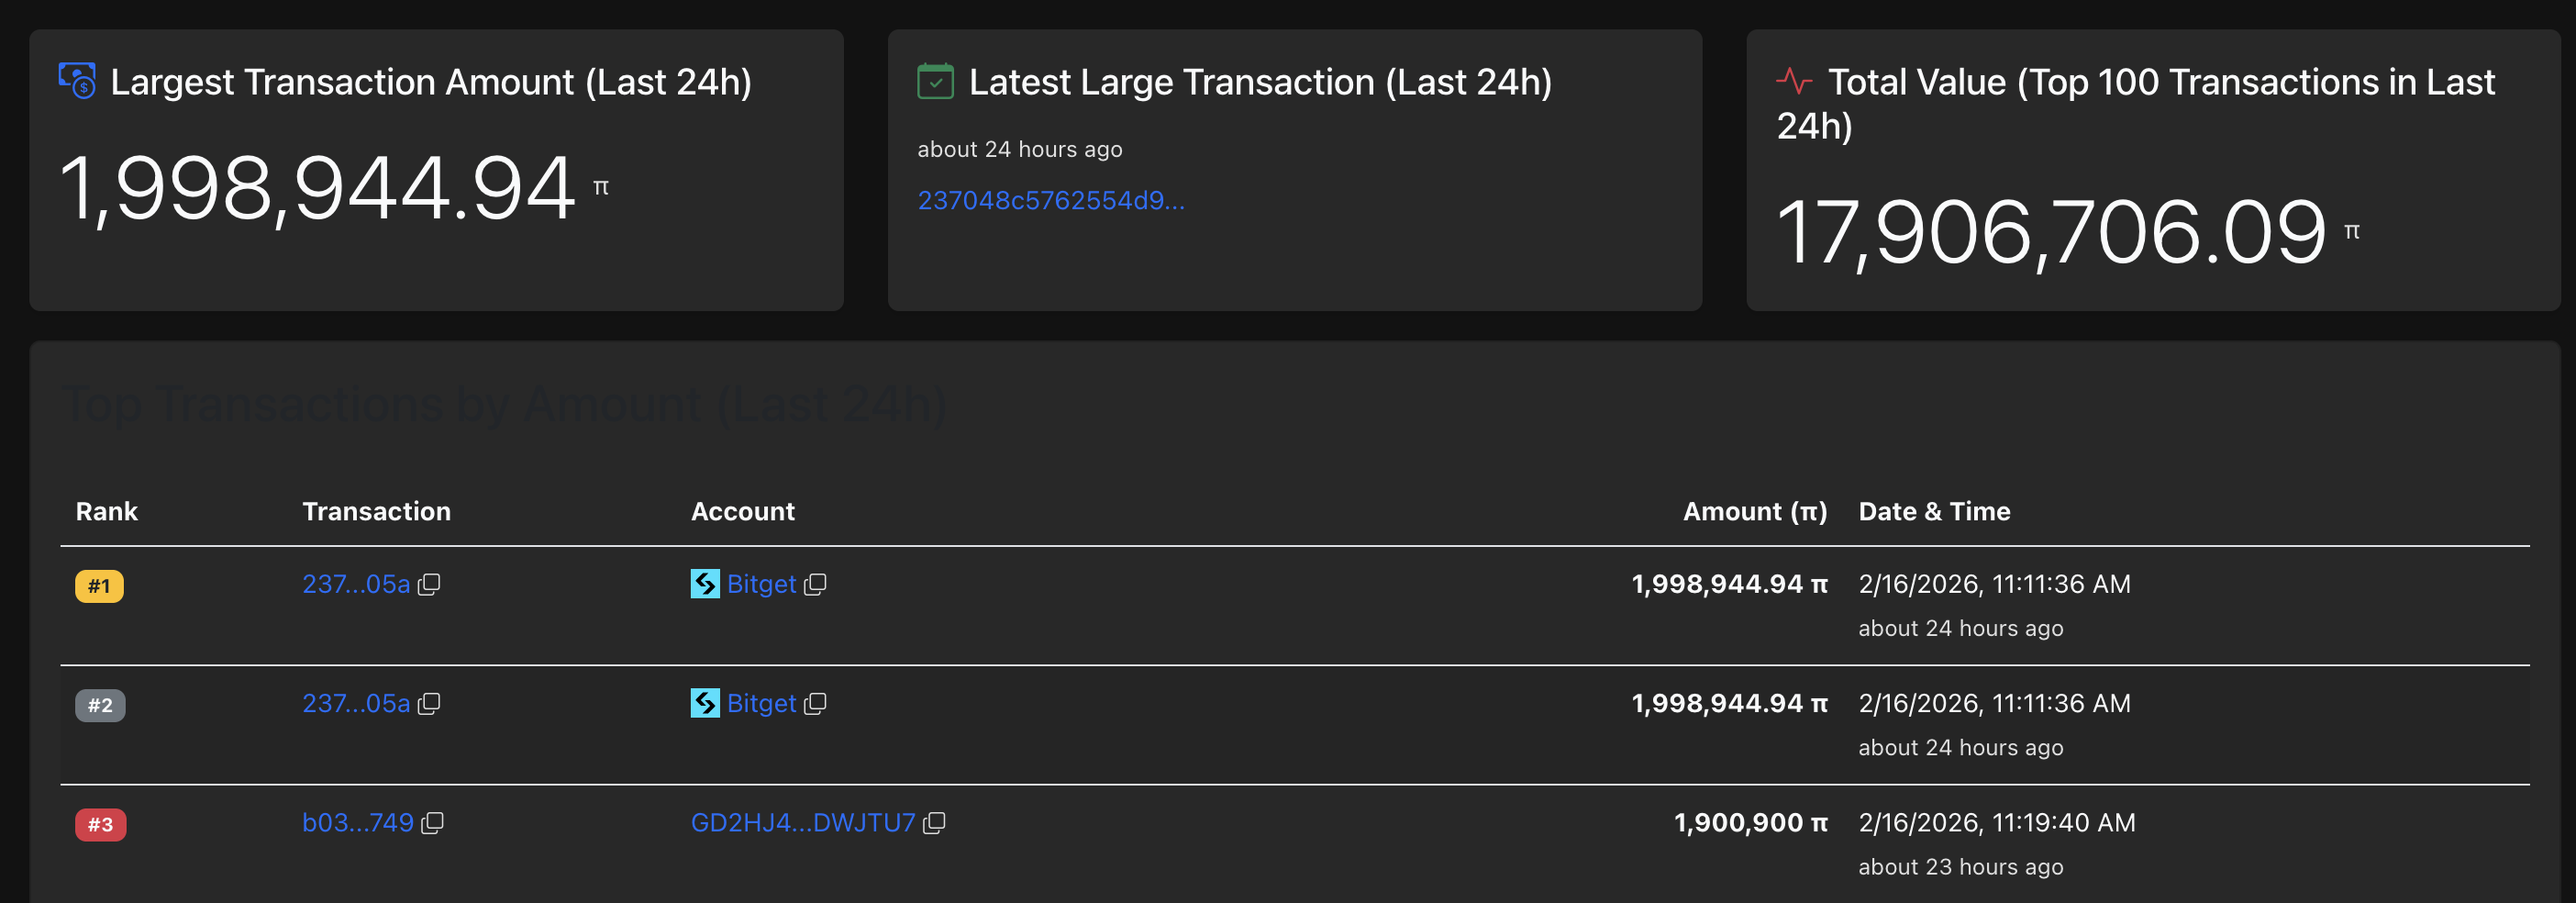This screenshot has width=2576, height=903.
Task: Copy the b03...749 transaction hash
Action: click(x=432, y=823)
